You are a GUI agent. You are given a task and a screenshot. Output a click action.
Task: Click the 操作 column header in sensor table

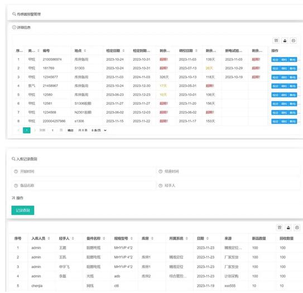pos(275,51)
